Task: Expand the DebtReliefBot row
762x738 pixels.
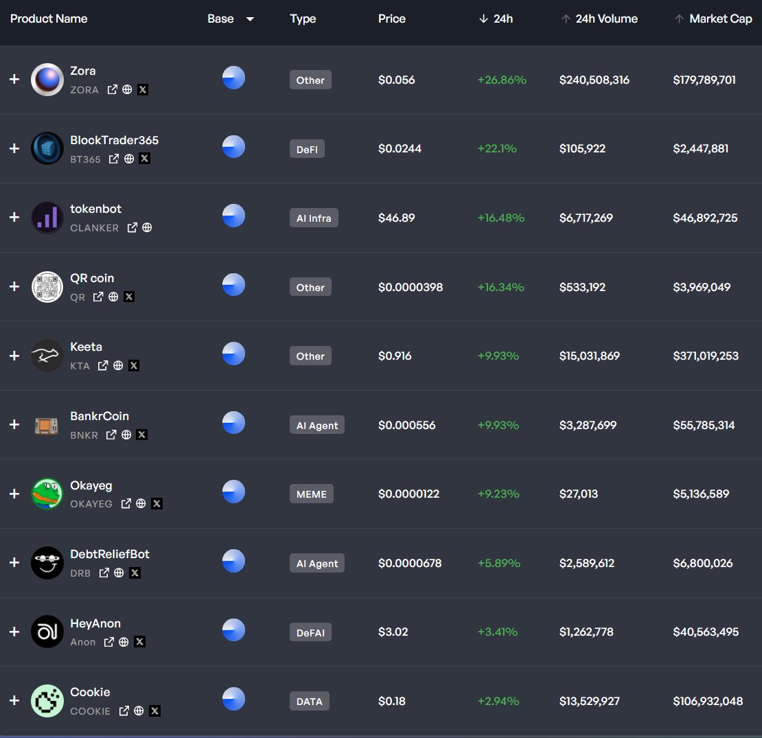Action: (x=14, y=563)
